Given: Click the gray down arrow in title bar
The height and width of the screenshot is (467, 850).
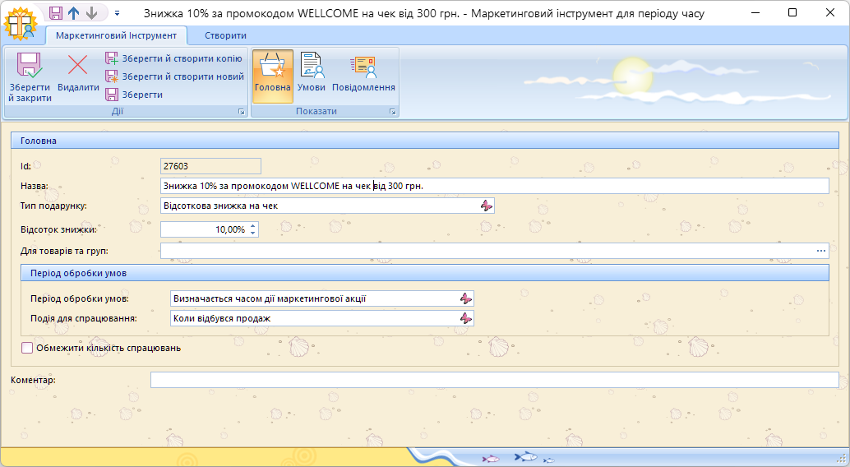Looking at the screenshot, I should (x=92, y=13).
